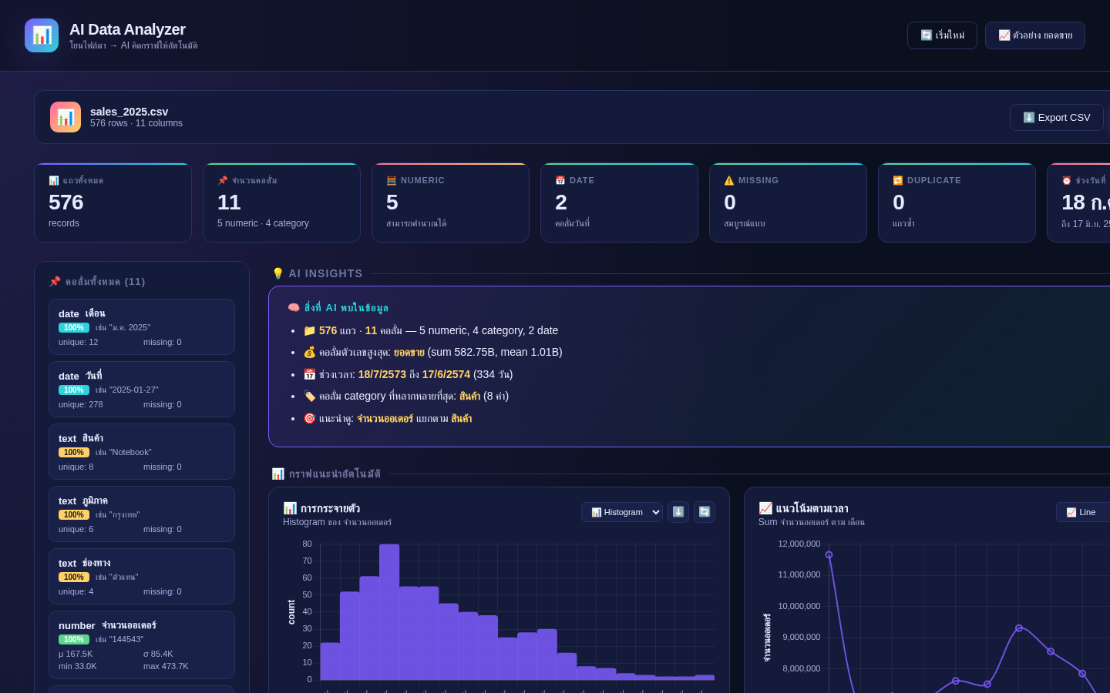Click highlighted จำนวนออเดอร์ in the recommendation insight

[385, 418]
